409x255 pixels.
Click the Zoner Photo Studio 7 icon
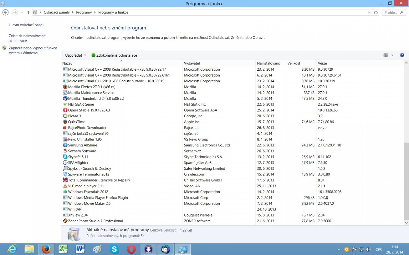coord(65,221)
